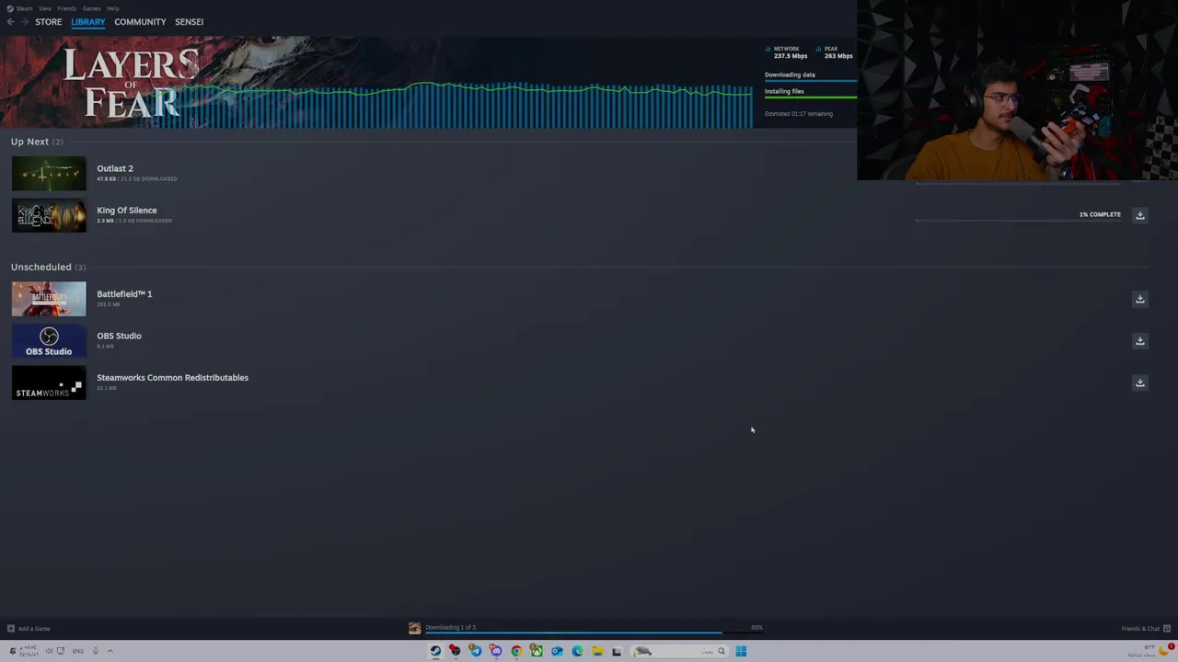The width and height of the screenshot is (1178, 662).
Task: Click the PEAK speed readout
Action: 835,52
